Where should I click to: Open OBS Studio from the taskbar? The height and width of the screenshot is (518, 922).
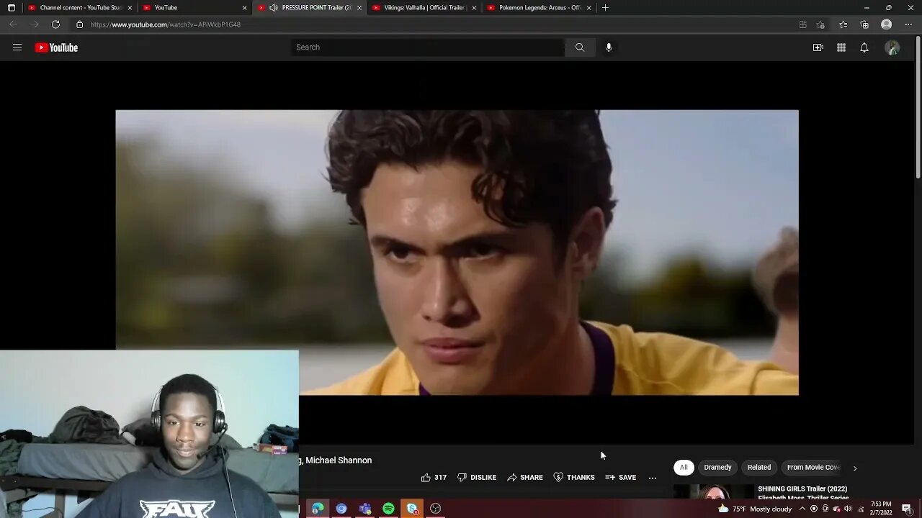436,509
